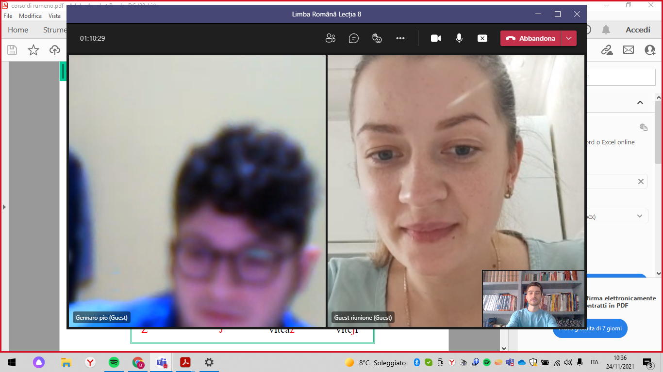Toggle the share screen button
The width and height of the screenshot is (663, 372).
(x=482, y=38)
